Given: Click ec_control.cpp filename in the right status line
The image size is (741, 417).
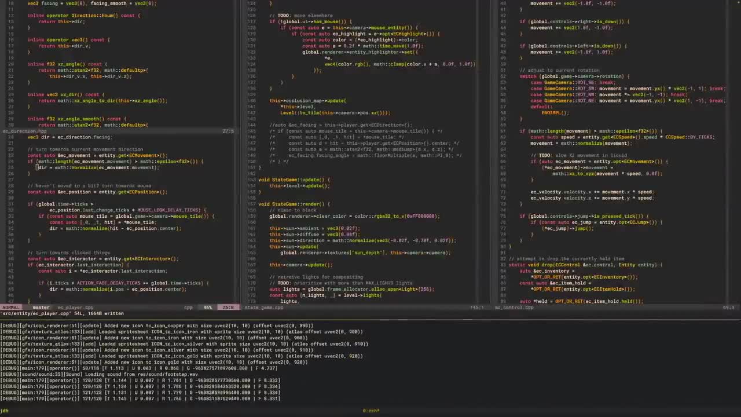Looking at the screenshot, I should click(x=514, y=308).
